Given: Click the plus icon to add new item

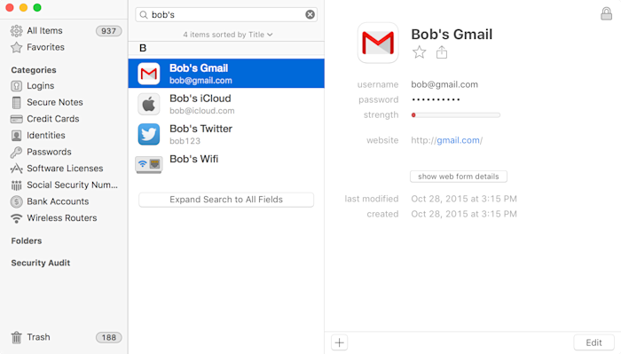Looking at the screenshot, I should 340,342.
